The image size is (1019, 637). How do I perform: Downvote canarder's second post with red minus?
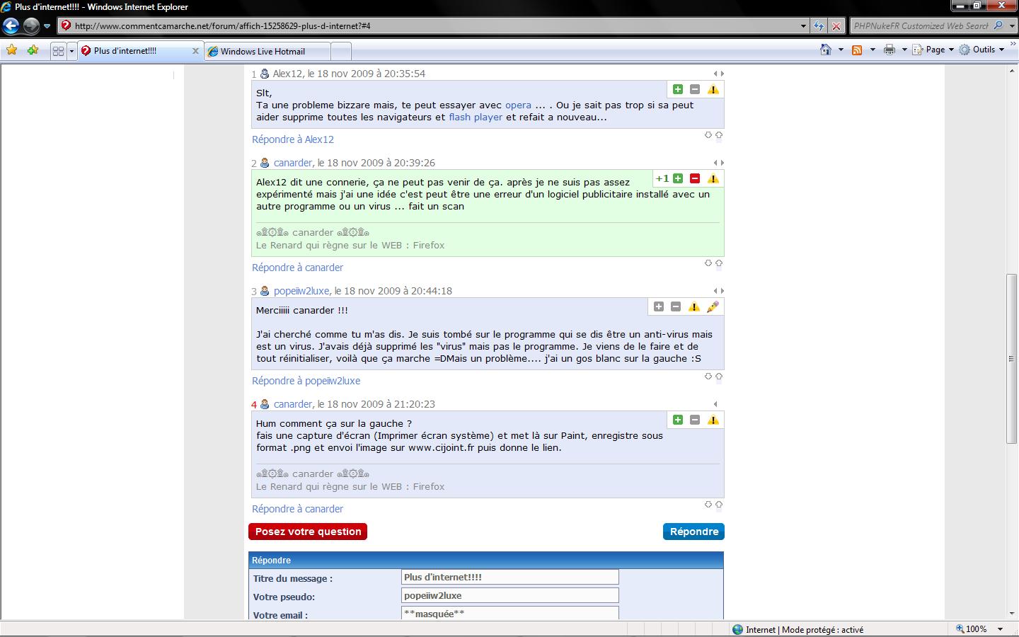coord(695,178)
